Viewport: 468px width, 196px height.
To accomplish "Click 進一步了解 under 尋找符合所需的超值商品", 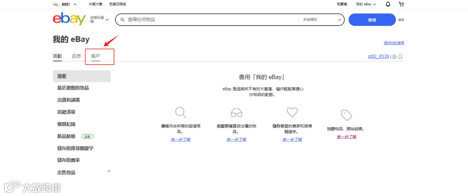I will coord(181,139).
